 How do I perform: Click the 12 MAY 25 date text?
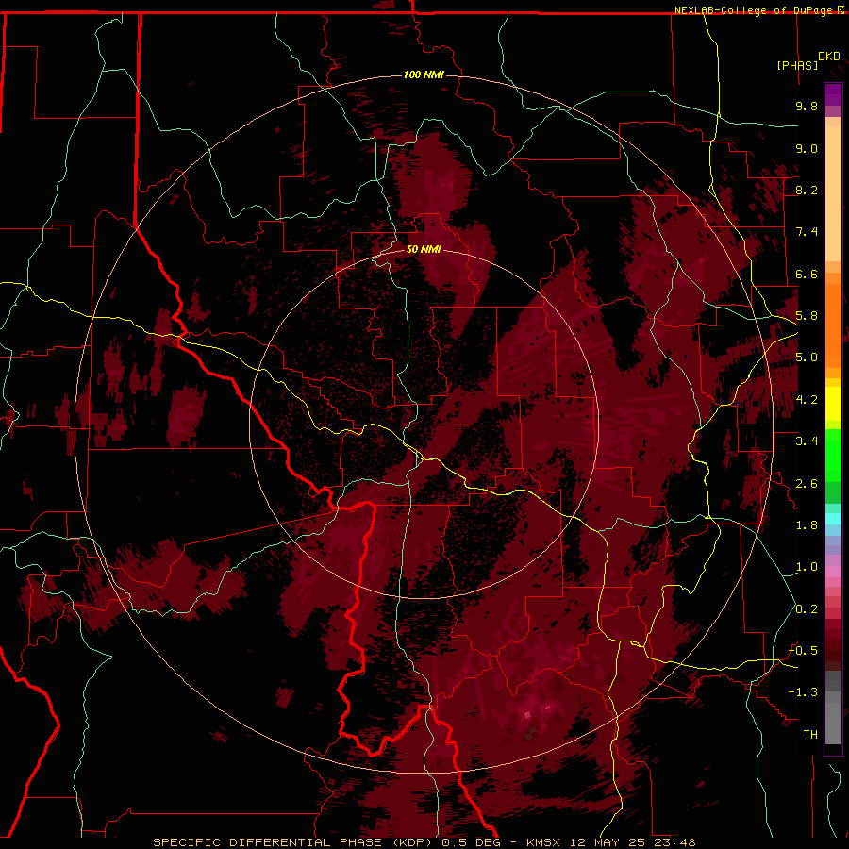point(609,842)
